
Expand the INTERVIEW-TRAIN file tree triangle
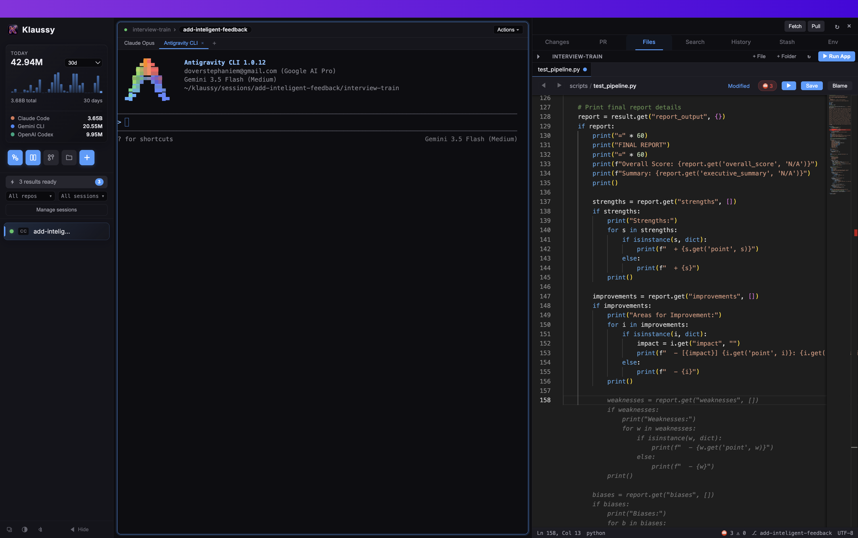click(x=539, y=57)
